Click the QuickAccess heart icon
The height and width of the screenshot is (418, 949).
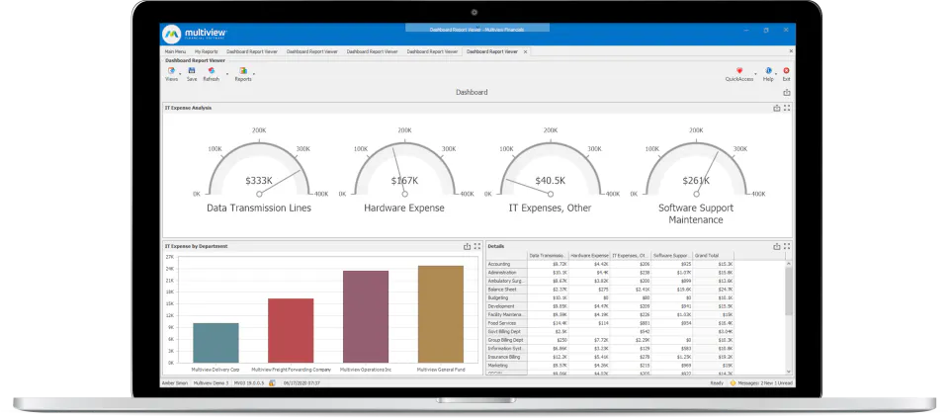click(739, 71)
